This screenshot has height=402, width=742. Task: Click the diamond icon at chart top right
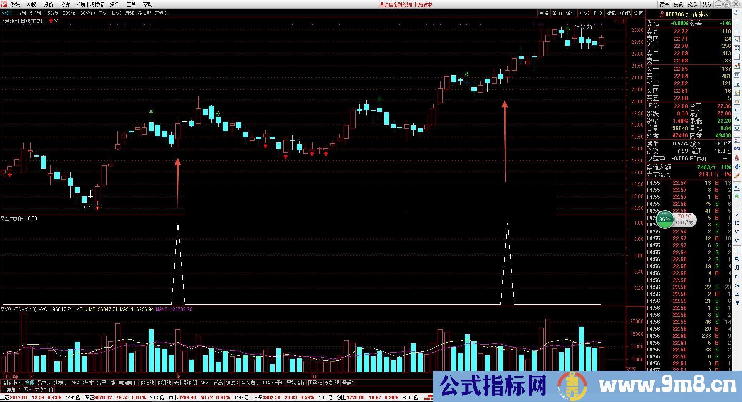[x=616, y=21]
